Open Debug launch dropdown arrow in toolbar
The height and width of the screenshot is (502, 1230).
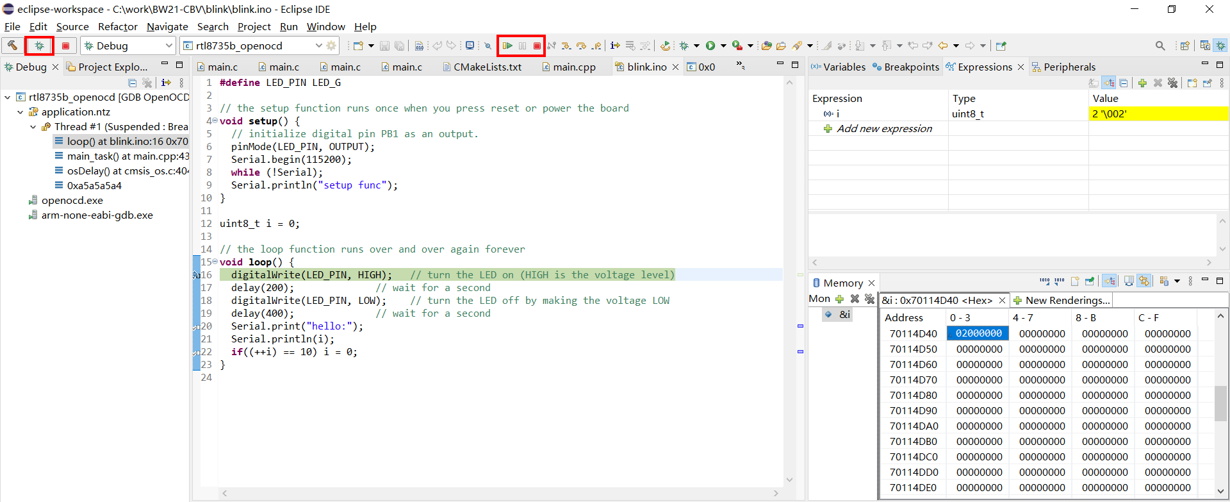(x=696, y=46)
